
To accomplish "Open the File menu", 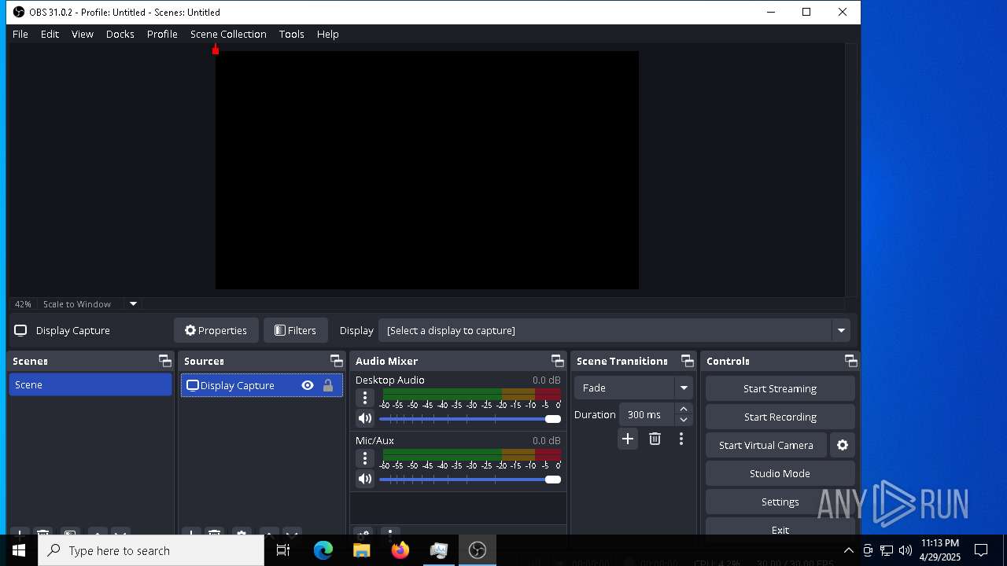I will pyautogui.click(x=20, y=34).
